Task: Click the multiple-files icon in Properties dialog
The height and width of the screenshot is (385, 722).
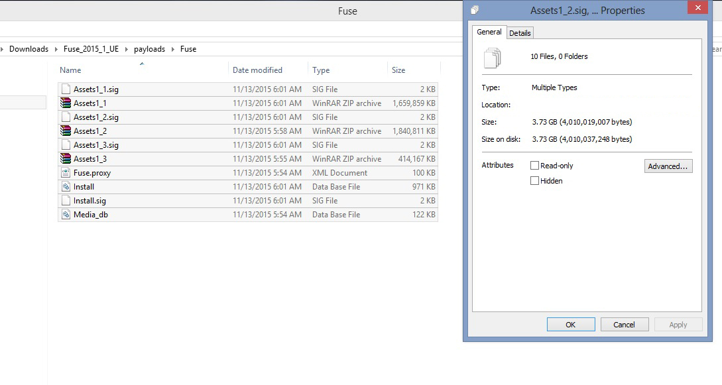Action: pyautogui.click(x=492, y=58)
